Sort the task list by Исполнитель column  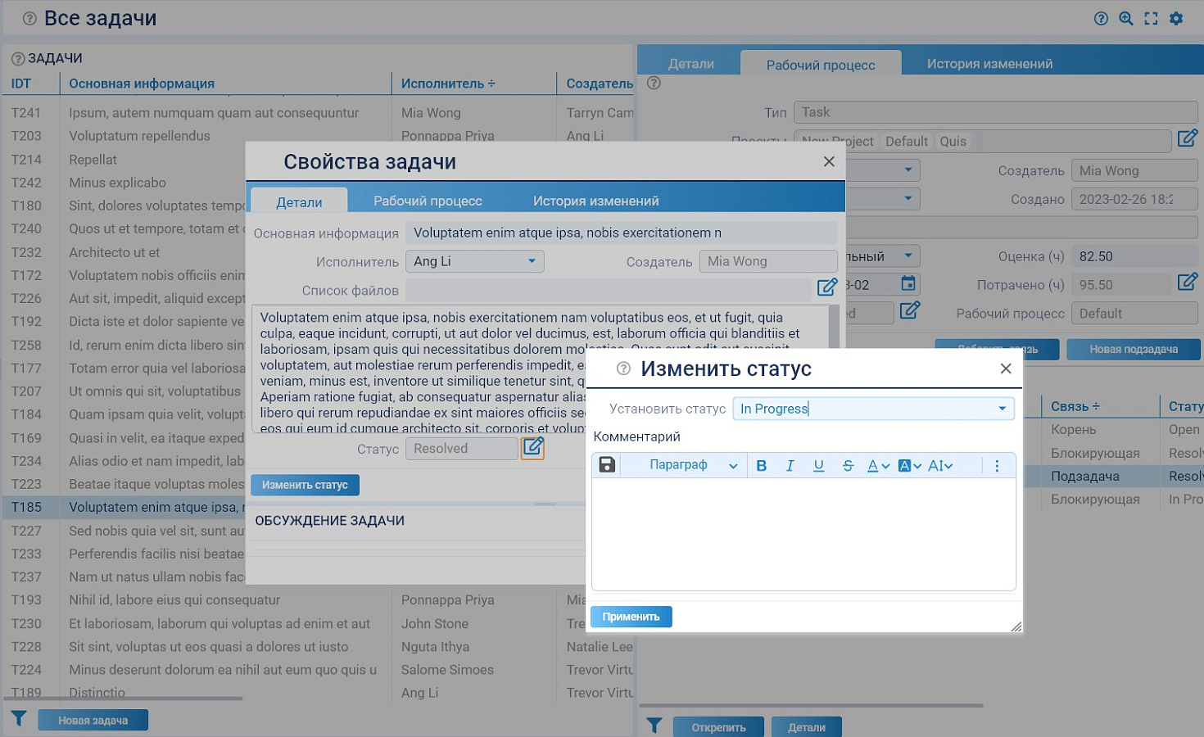coord(448,84)
